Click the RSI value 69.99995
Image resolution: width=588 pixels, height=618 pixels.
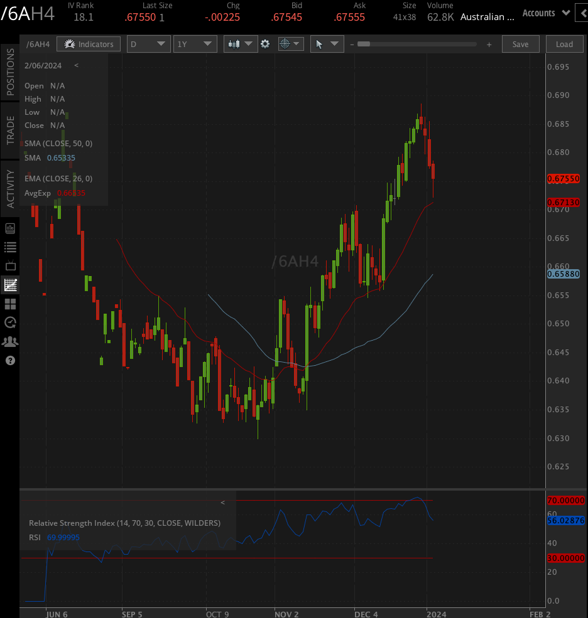click(63, 538)
